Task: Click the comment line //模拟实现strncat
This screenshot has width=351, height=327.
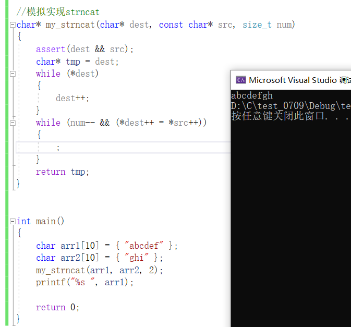Action: pyautogui.click(x=58, y=12)
